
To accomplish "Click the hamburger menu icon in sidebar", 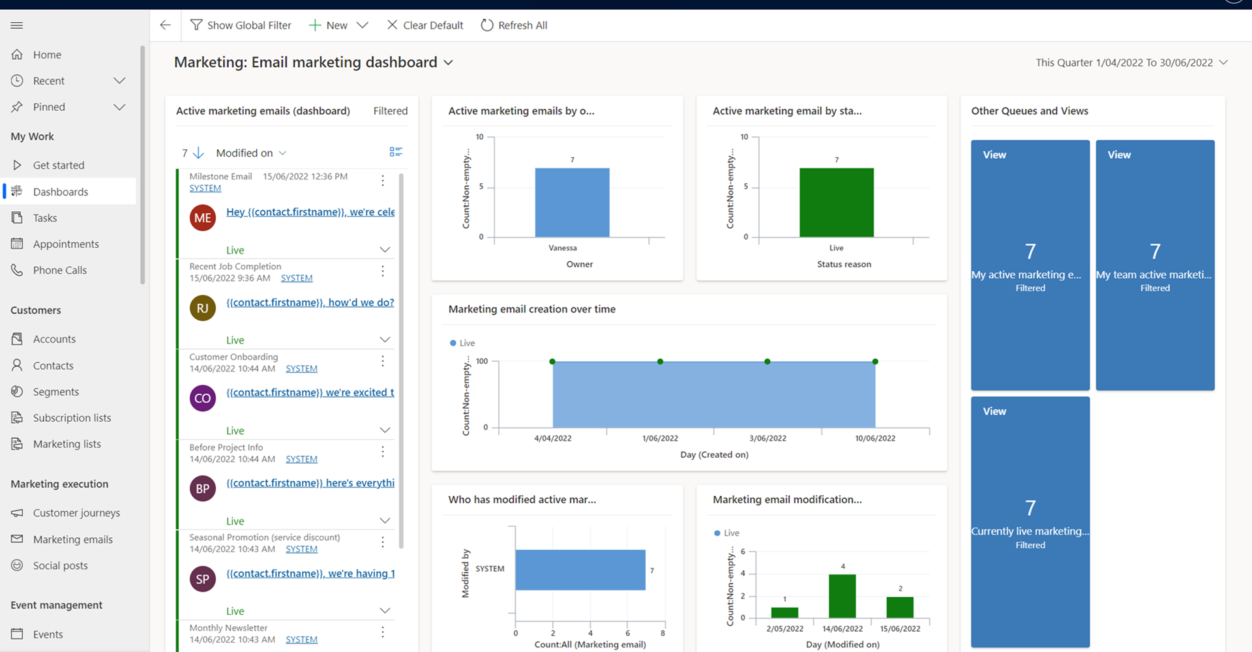I will click(17, 25).
